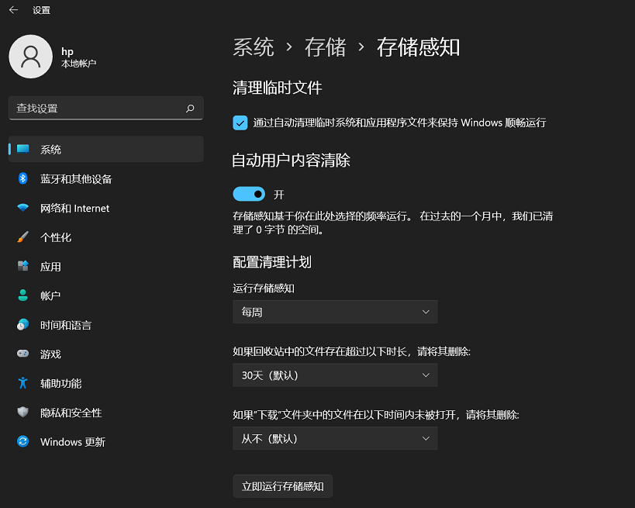This screenshot has width=635, height=508.
Task: Click the sync icon beside Windows 更新
Action: click(23, 441)
